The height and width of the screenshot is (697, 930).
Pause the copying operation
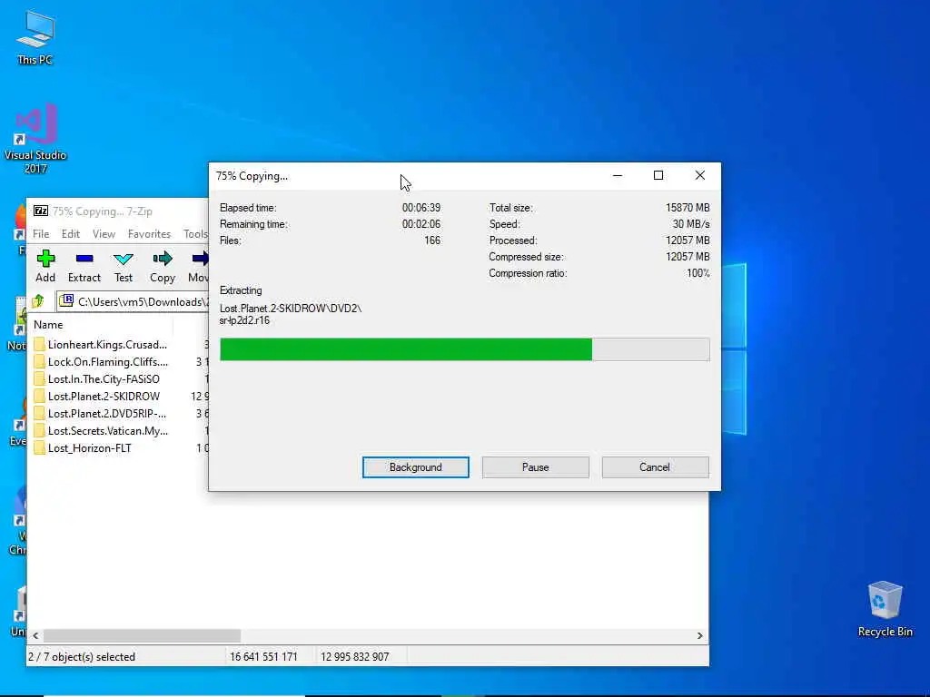[x=536, y=467]
